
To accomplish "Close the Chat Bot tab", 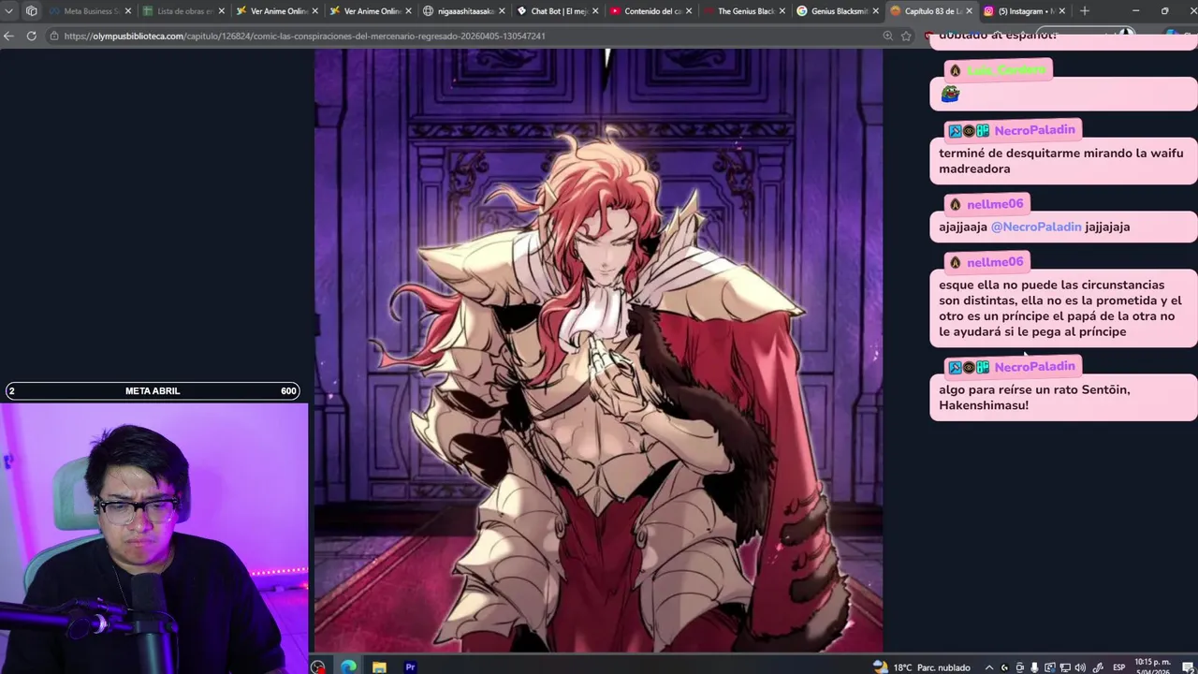I will [x=595, y=11].
